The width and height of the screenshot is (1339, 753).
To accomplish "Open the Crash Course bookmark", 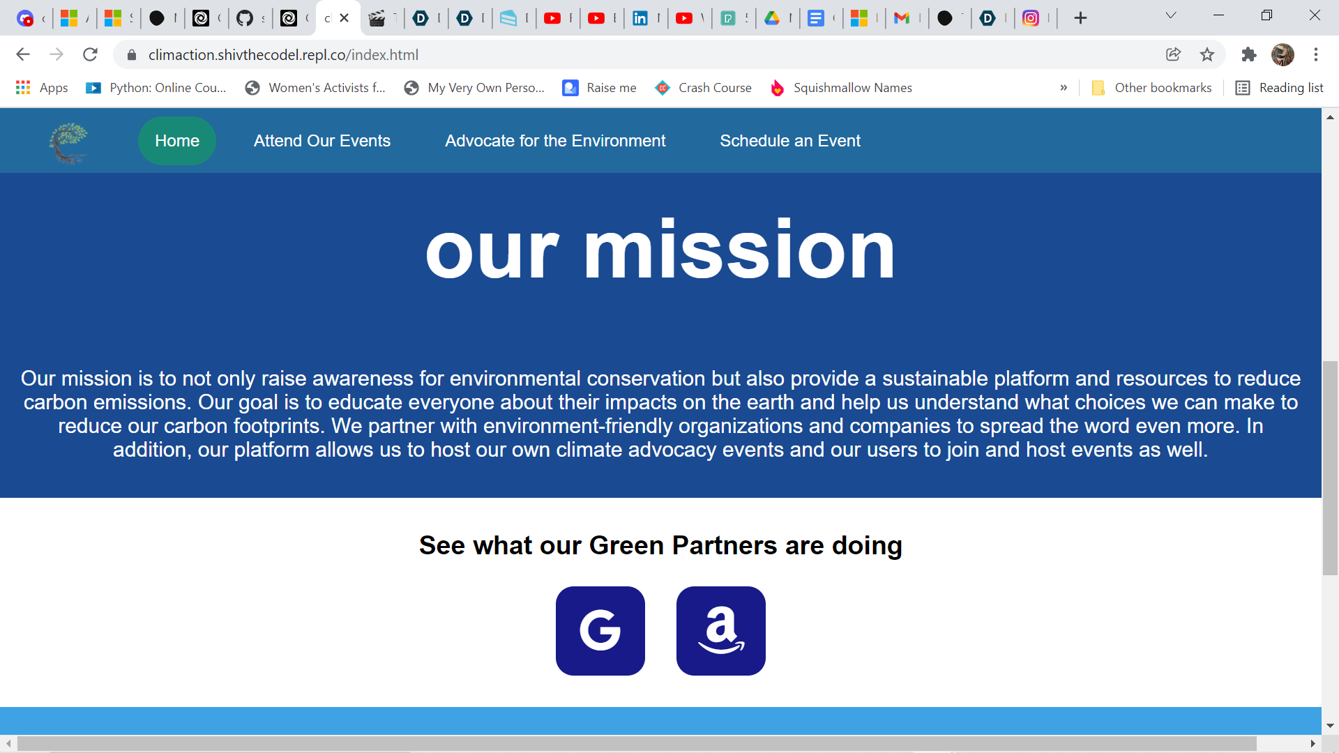I will (x=704, y=88).
